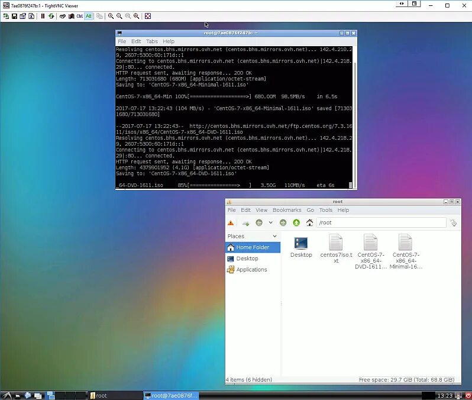Open a new tab in file manager toolbar
The image size is (472, 400).
245,223
